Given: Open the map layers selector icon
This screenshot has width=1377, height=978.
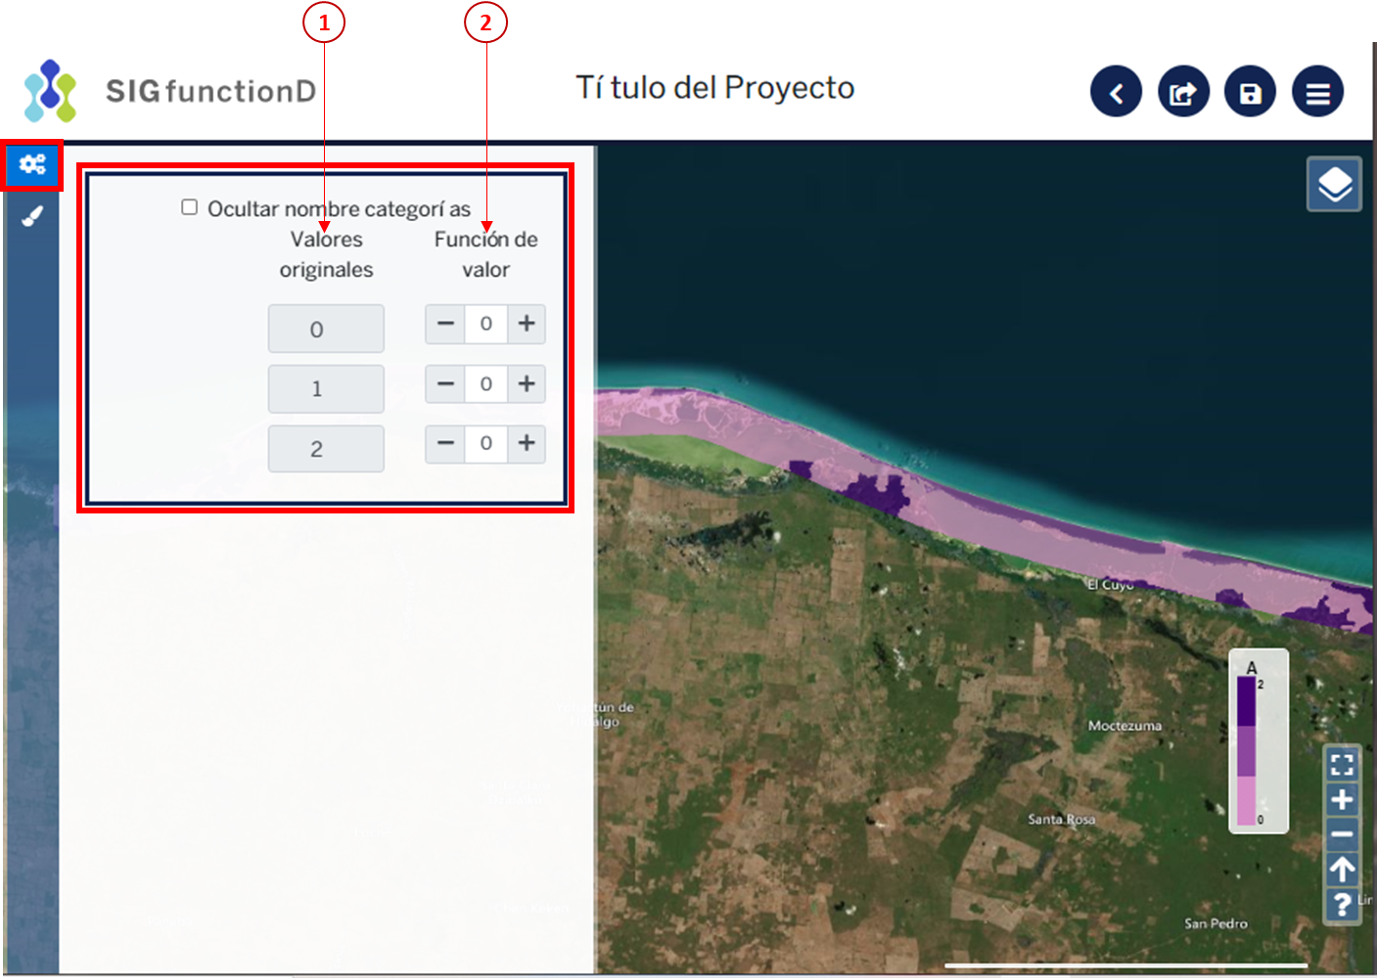Looking at the screenshot, I should point(1334,184).
